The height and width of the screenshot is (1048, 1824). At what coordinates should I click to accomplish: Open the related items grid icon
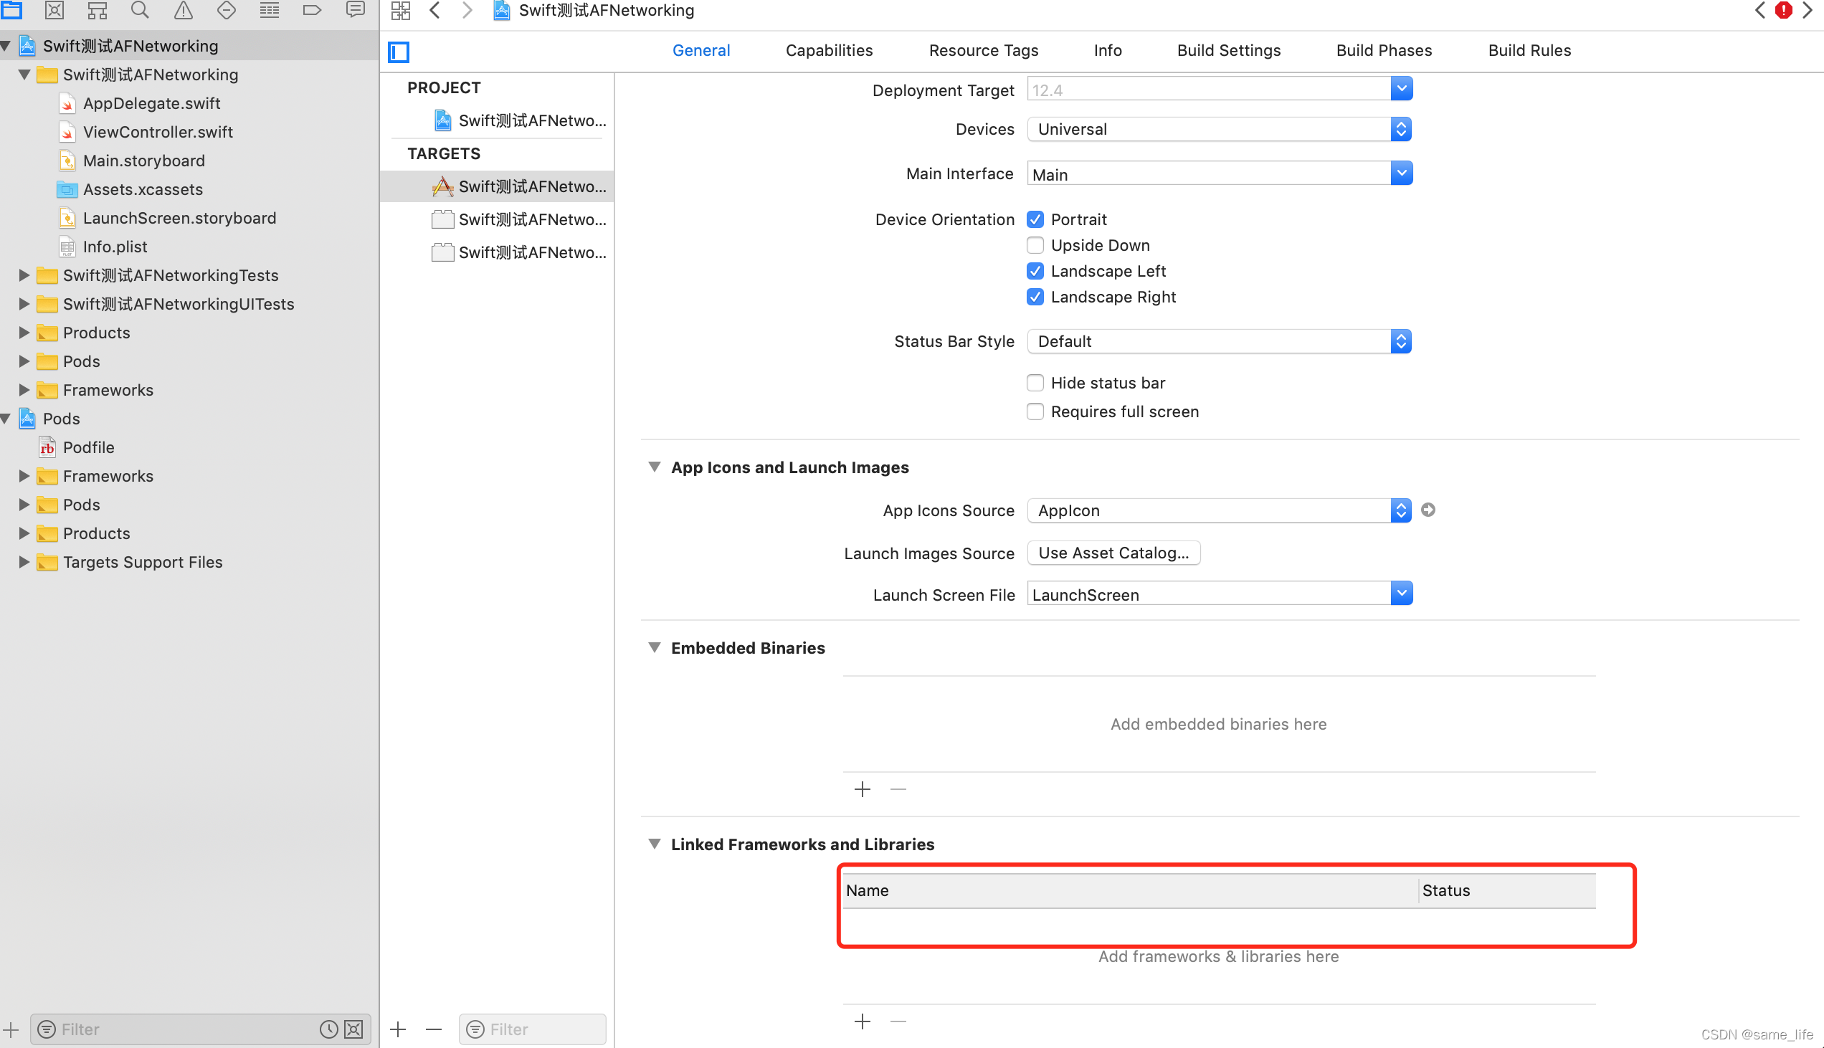[x=400, y=10]
